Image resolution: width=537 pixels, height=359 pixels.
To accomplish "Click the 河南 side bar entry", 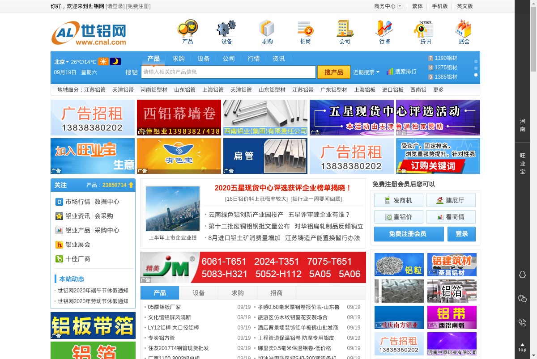I will 522,125.
